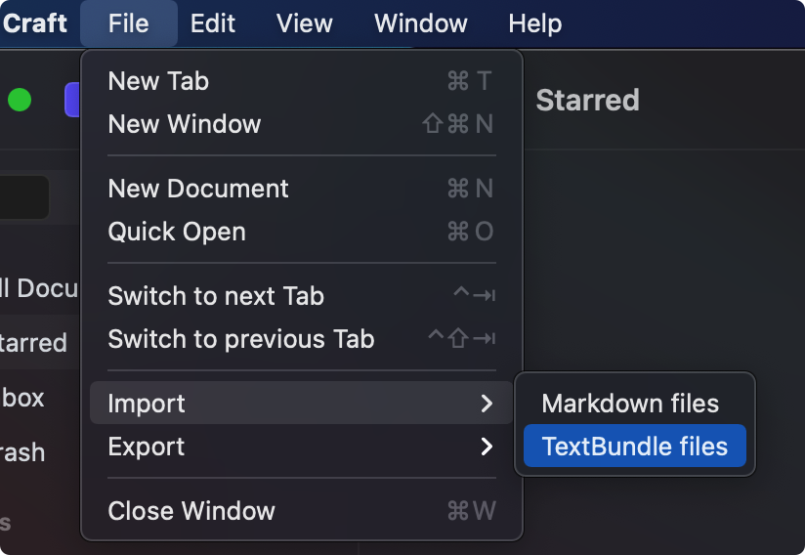Viewport: 805px width, 555px height.
Task: Create a New Document
Action: [x=198, y=189]
